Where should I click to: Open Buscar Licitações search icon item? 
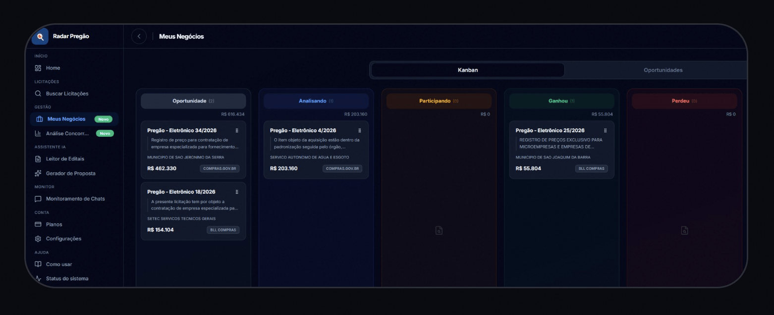tap(38, 94)
